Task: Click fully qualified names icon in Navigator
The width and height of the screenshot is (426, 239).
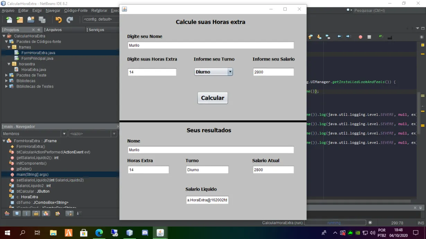Action: click(x=58, y=213)
